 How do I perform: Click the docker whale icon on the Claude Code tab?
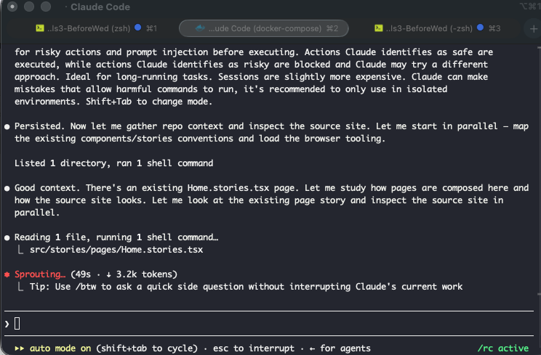[200, 28]
